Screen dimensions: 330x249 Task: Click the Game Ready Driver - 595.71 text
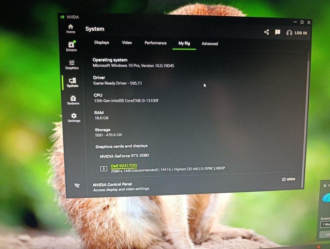(x=118, y=83)
